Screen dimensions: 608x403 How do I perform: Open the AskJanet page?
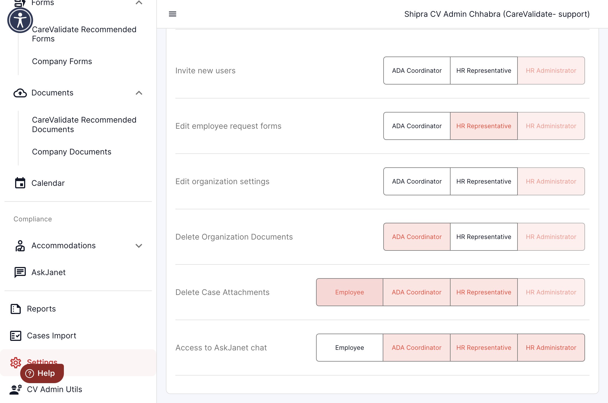click(x=48, y=273)
